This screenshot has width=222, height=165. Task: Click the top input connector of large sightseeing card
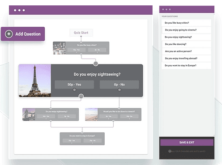click(96, 63)
